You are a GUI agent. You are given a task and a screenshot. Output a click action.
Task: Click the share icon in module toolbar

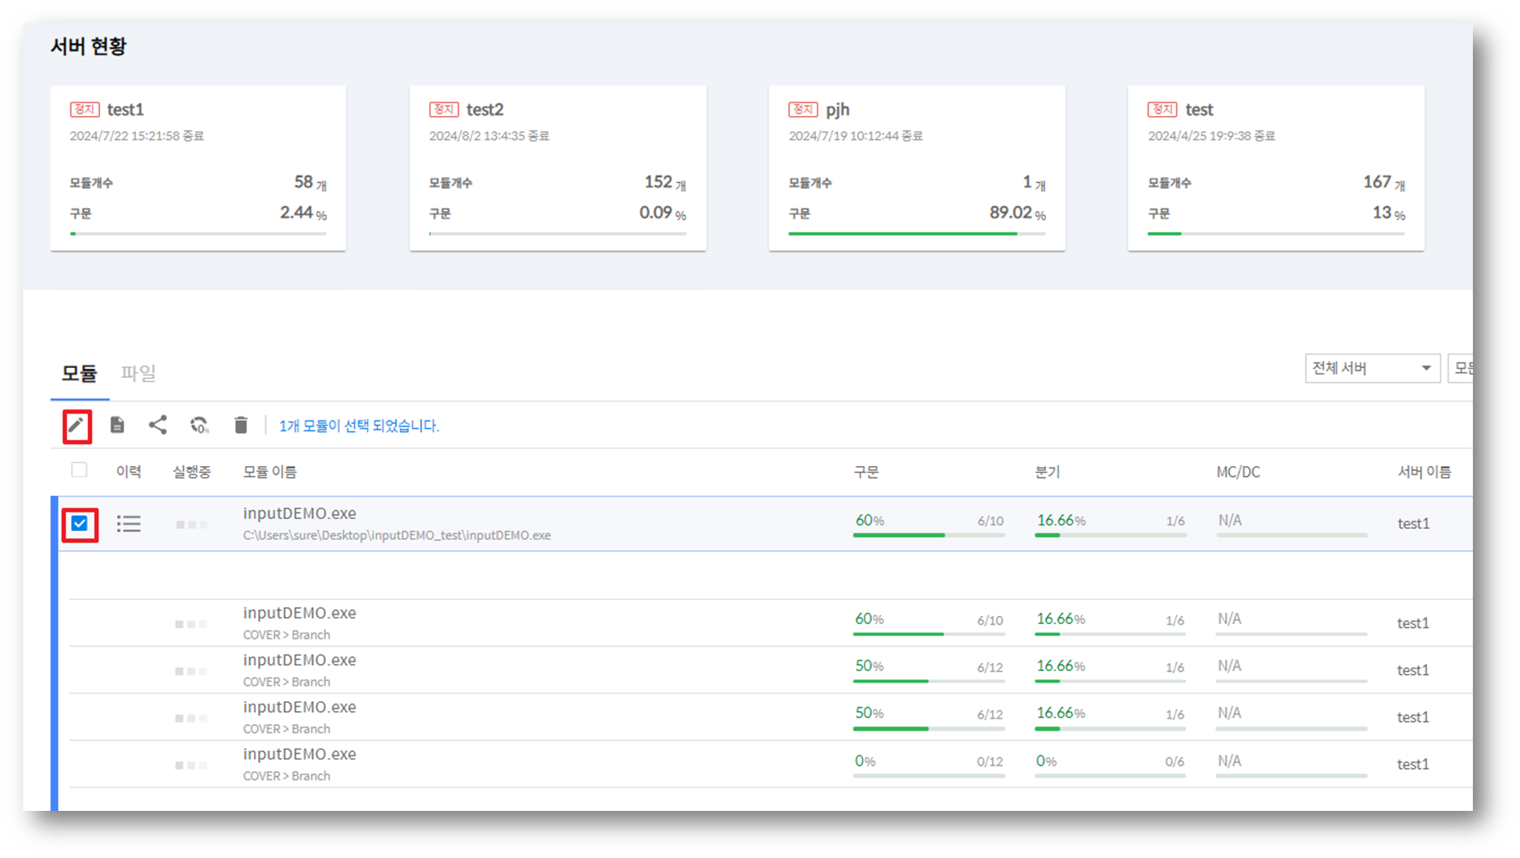(x=158, y=425)
